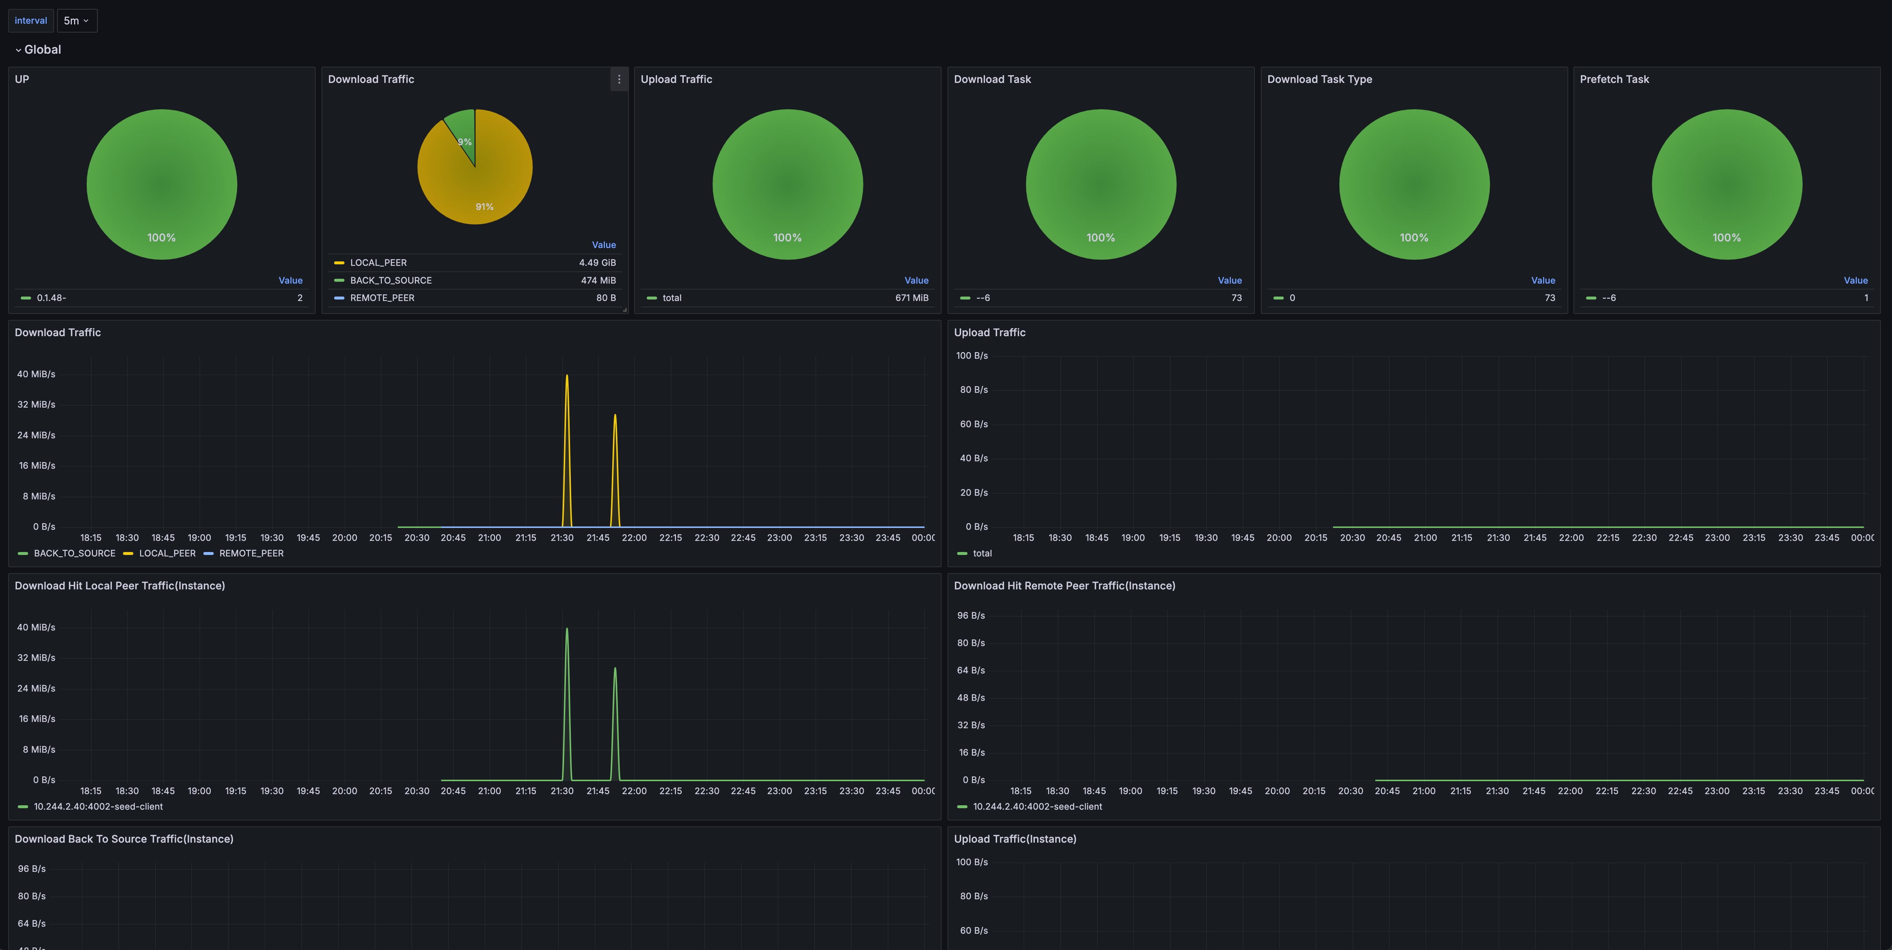Toggle BACK_TO_SOURCE series in pie legend
Screen dimensions: 1892x950
click(391, 281)
